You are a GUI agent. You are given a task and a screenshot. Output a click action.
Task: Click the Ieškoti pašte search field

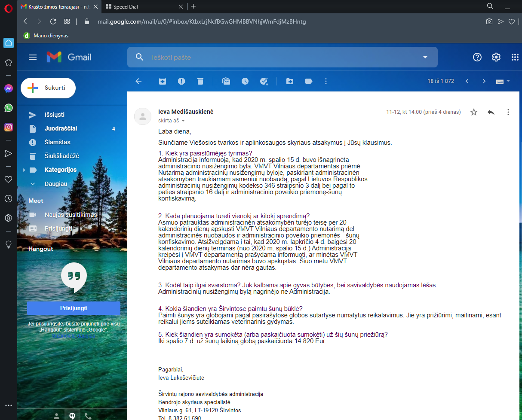[x=279, y=58]
